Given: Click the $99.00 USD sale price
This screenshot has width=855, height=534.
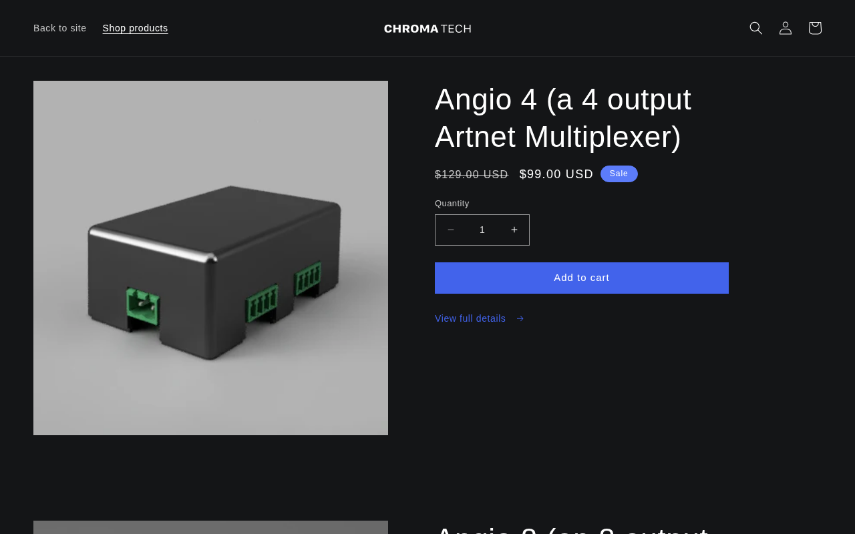Looking at the screenshot, I should pyautogui.click(x=556, y=174).
